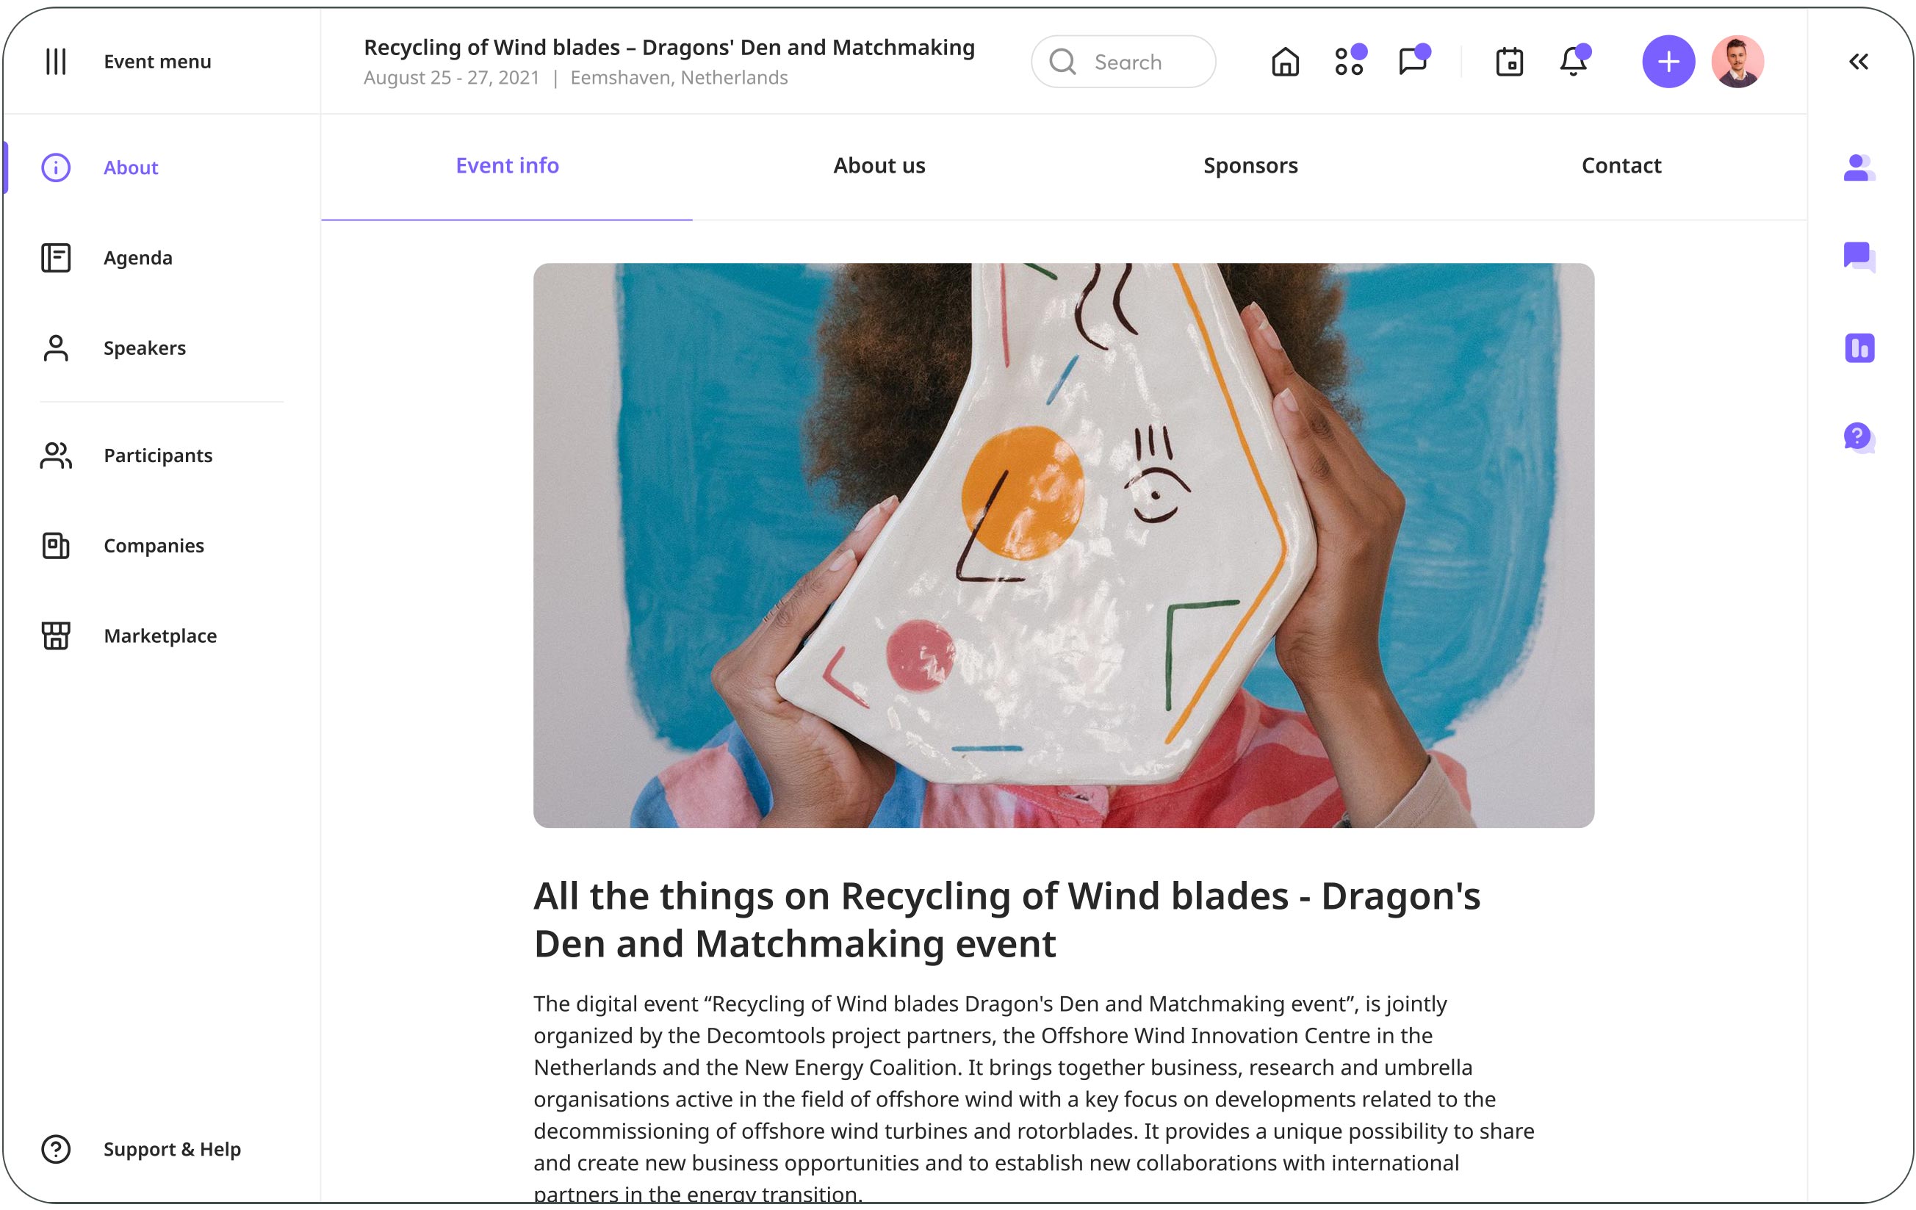Open the polls chart icon in right rail
1916x1210 pixels.
1859,347
